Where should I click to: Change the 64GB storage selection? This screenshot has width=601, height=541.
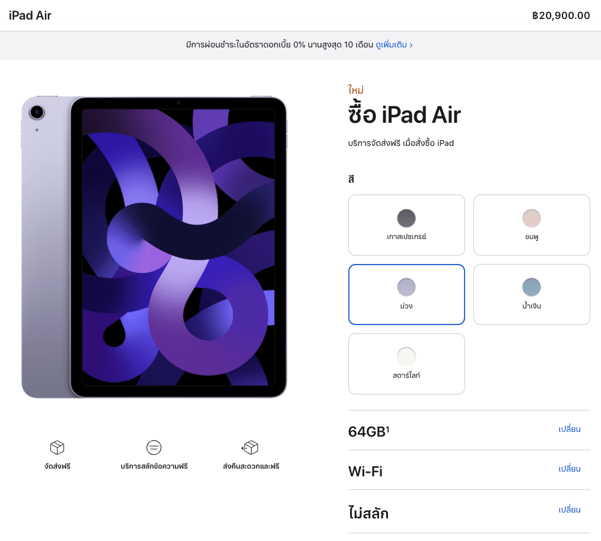coord(569,429)
